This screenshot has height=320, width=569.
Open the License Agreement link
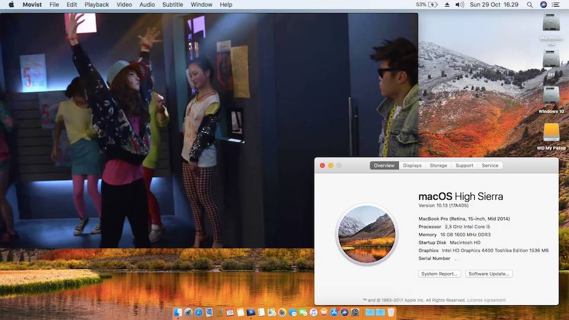click(487, 300)
